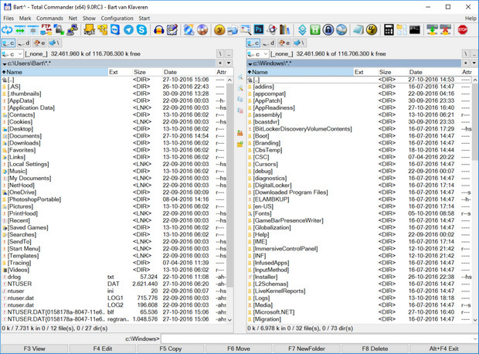Open the FTP connect icon
The height and width of the screenshot is (354, 479).
[46, 30]
